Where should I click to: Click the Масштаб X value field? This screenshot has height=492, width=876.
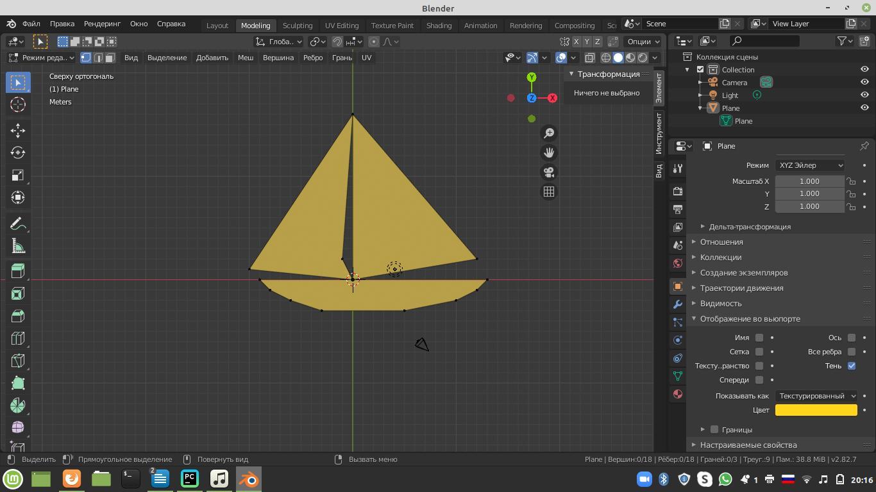click(809, 181)
